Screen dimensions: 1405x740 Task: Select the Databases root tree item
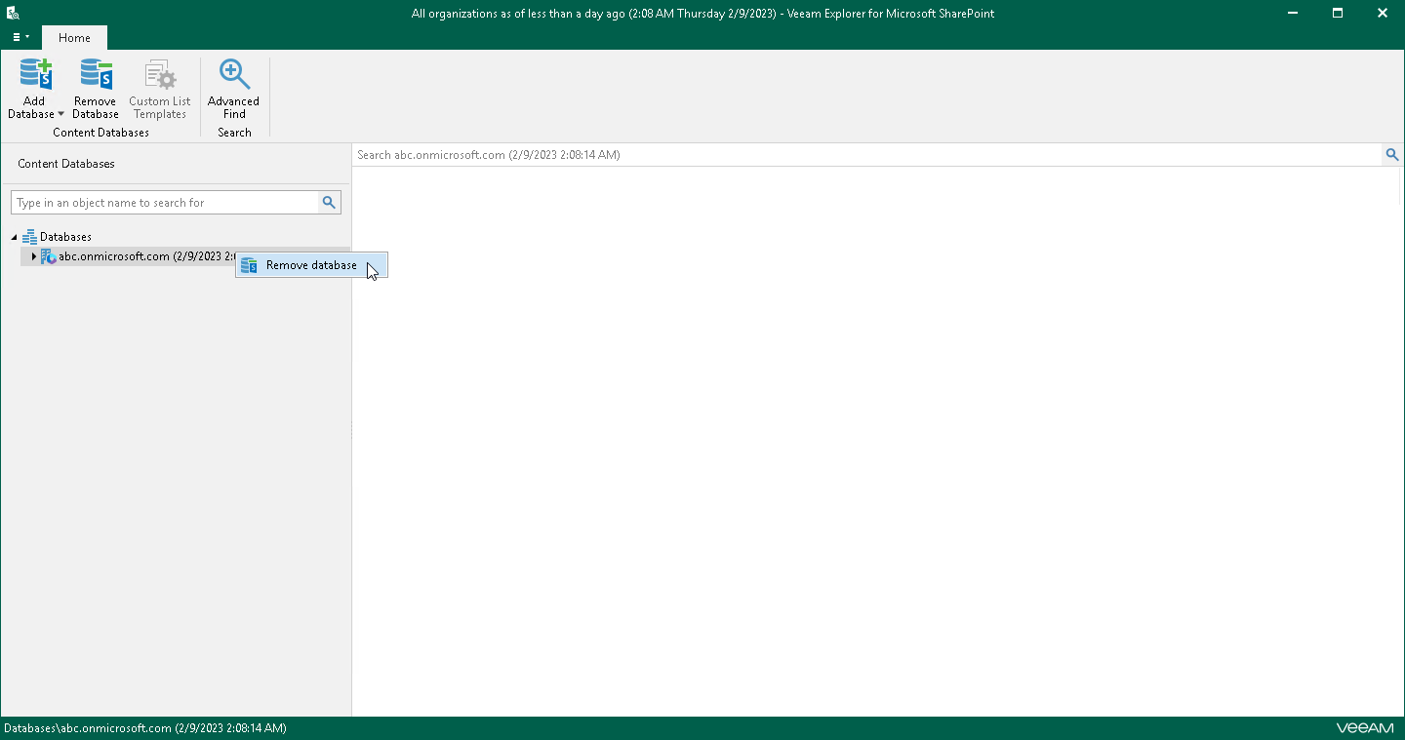point(65,237)
